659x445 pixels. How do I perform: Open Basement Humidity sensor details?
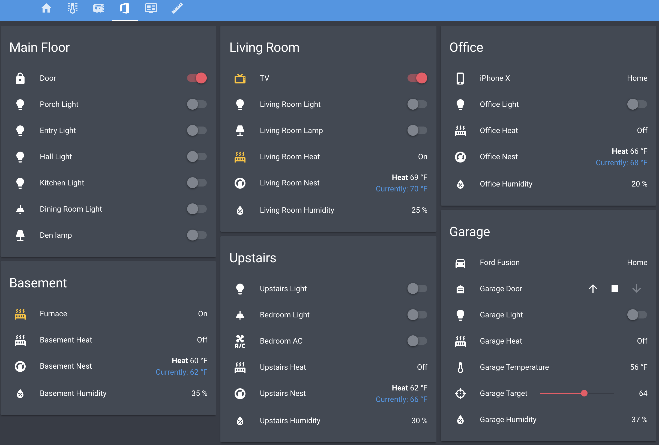73,393
